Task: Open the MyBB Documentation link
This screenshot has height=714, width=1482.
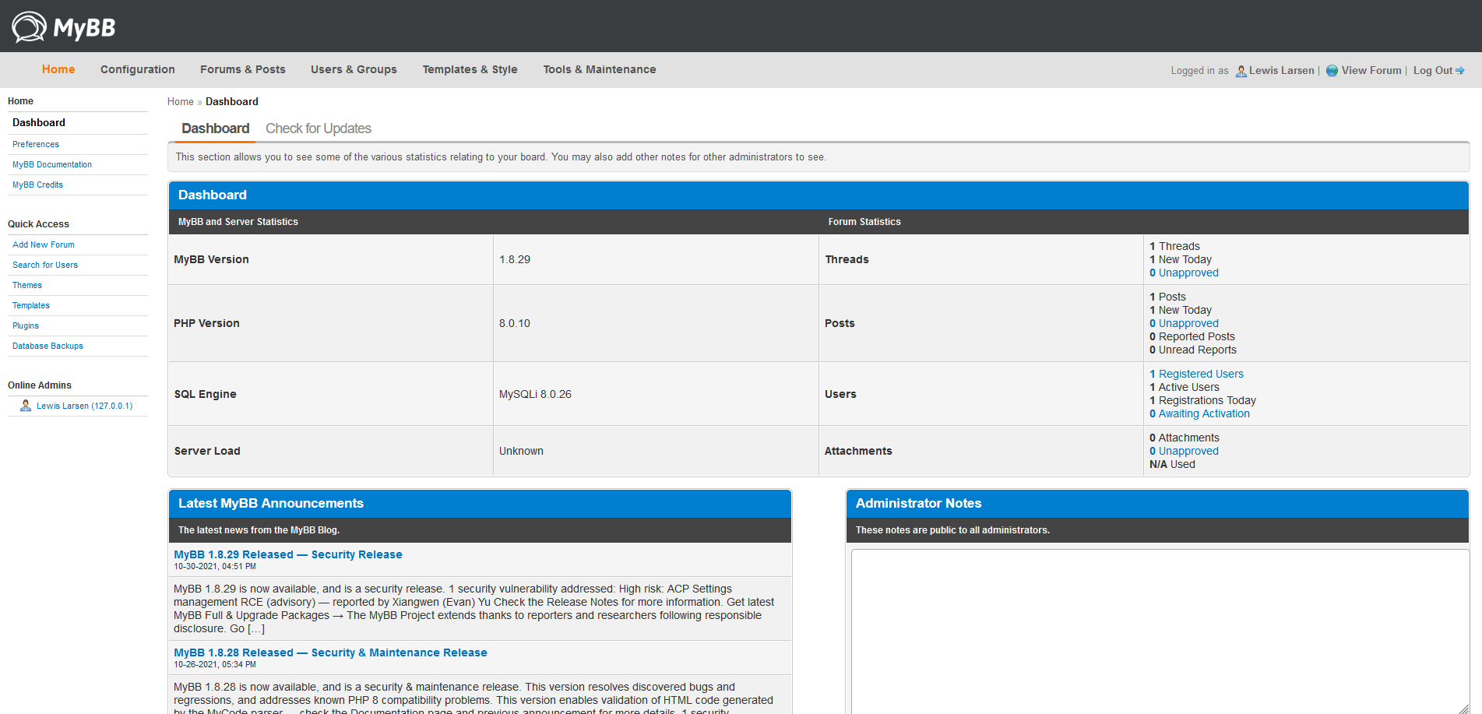Action: pyautogui.click(x=52, y=164)
